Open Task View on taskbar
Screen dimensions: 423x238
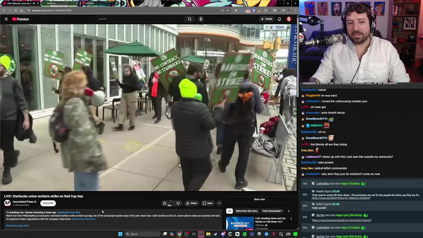[x=165, y=234]
